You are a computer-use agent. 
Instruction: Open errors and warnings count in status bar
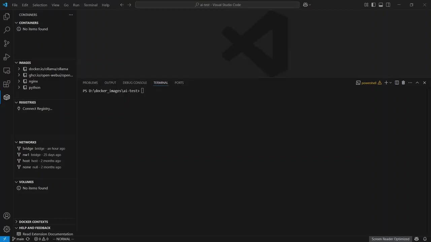pyautogui.click(x=41, y=239)
